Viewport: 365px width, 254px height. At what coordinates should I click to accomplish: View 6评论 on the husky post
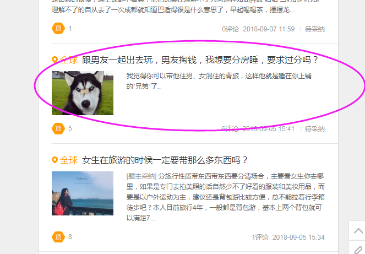click(230, 128)
